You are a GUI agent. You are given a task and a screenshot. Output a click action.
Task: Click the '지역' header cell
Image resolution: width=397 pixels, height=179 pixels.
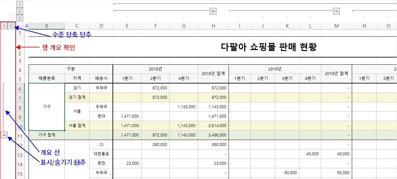click(77, 78)
